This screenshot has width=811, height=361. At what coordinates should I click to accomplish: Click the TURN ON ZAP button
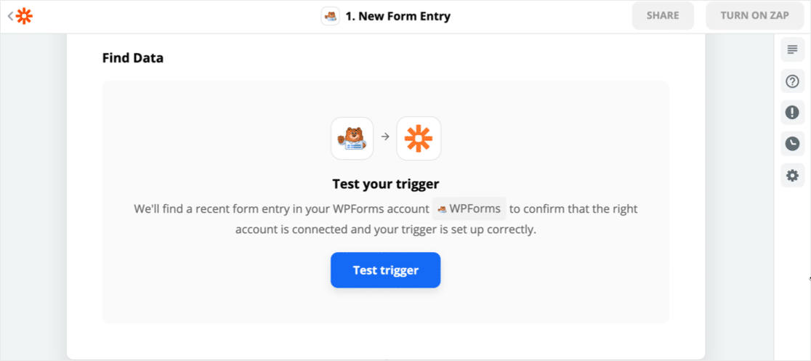pos(755,15)
